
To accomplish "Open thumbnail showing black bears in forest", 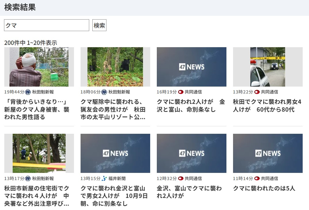I will pos(115,67).
